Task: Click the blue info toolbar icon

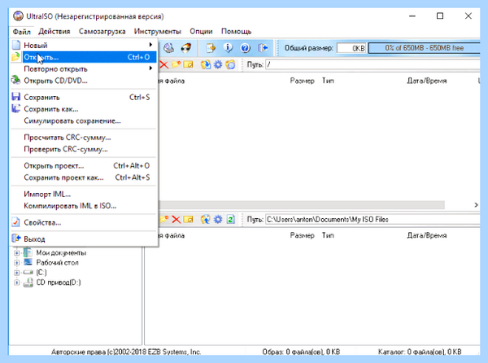Action: coord(228,48)
